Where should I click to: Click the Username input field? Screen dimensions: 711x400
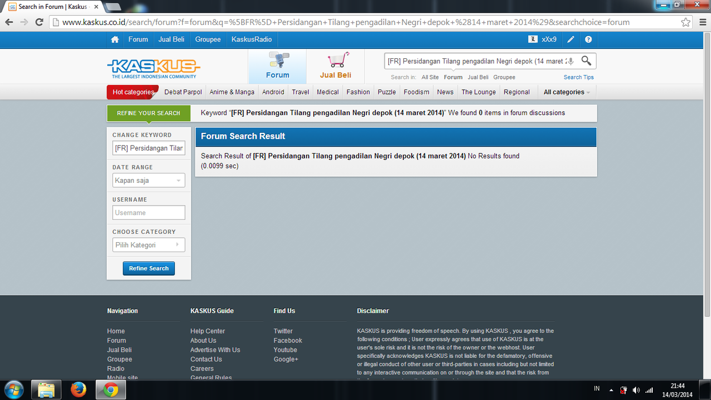point(149,213)
